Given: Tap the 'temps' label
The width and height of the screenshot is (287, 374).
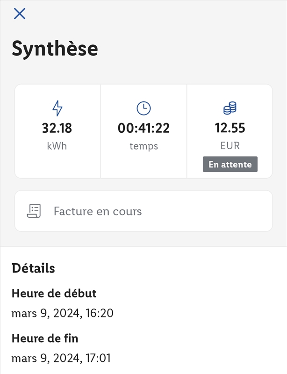Looking at the screenshot, I should [143, 145].
